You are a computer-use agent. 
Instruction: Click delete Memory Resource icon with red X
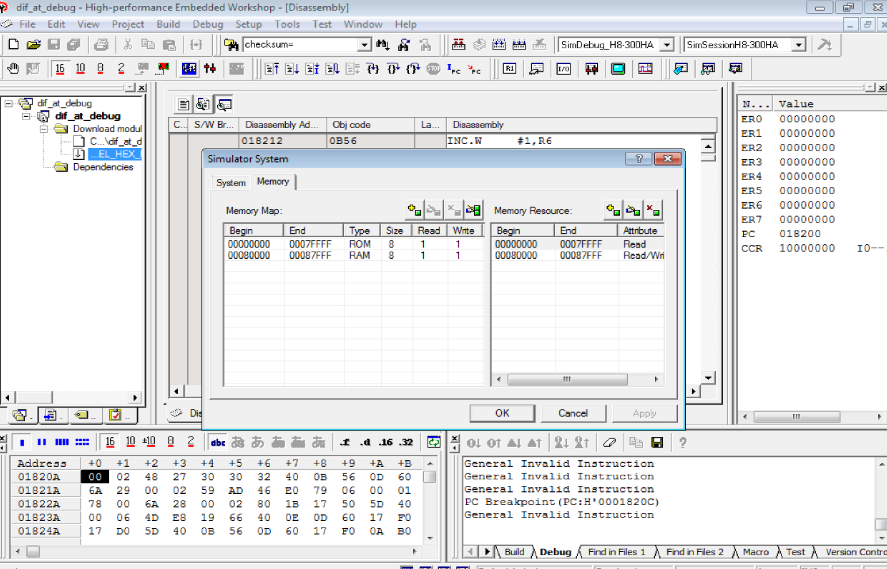coord(653,210)
